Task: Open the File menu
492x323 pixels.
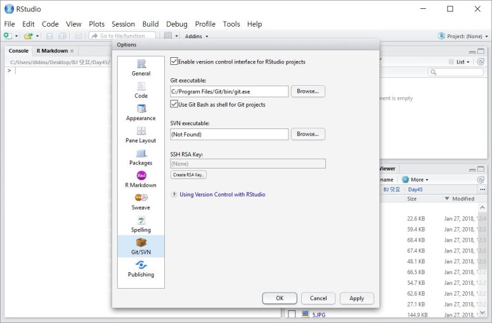Action: [10, 24]
